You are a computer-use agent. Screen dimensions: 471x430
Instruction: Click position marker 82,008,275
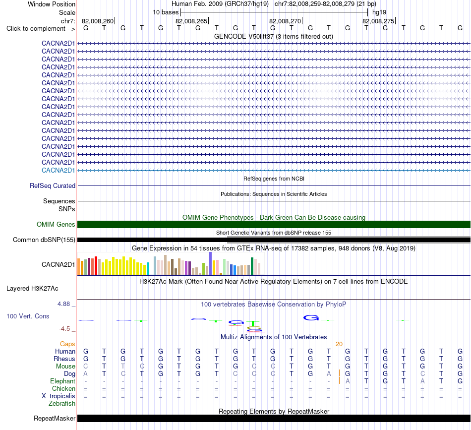(x=378, y=21)
